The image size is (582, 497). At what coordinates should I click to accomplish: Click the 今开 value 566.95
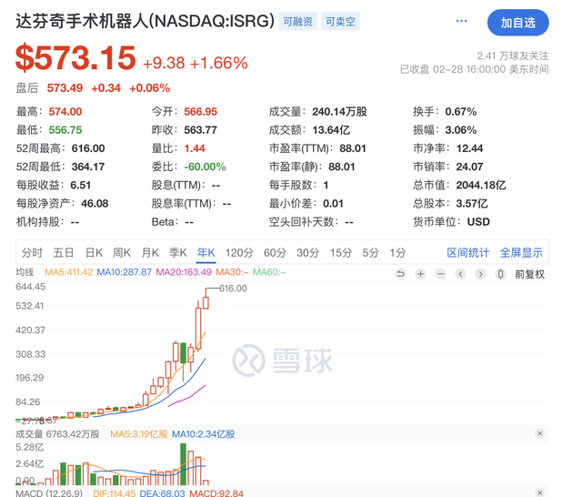coord(200,112)
